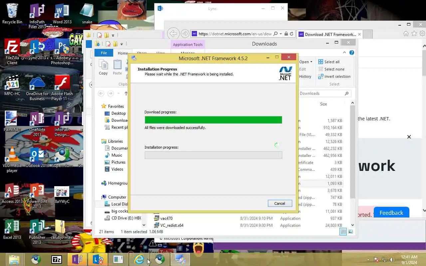426x266 pixels.
Task: Open Access 2013 desktop shortcut
Action: pyautogui.click(x=12, y=193)
